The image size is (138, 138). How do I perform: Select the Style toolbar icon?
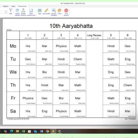point(40,11)
